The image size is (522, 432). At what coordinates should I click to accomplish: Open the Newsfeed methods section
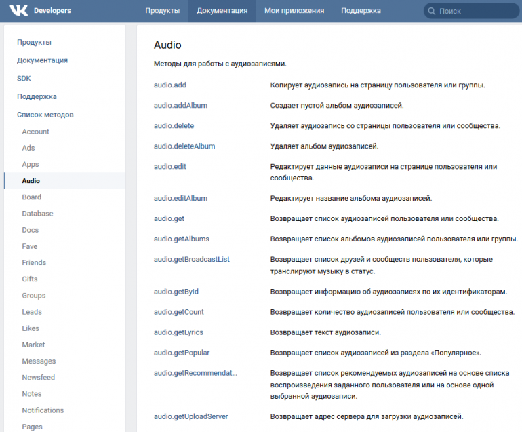[38, 378]
